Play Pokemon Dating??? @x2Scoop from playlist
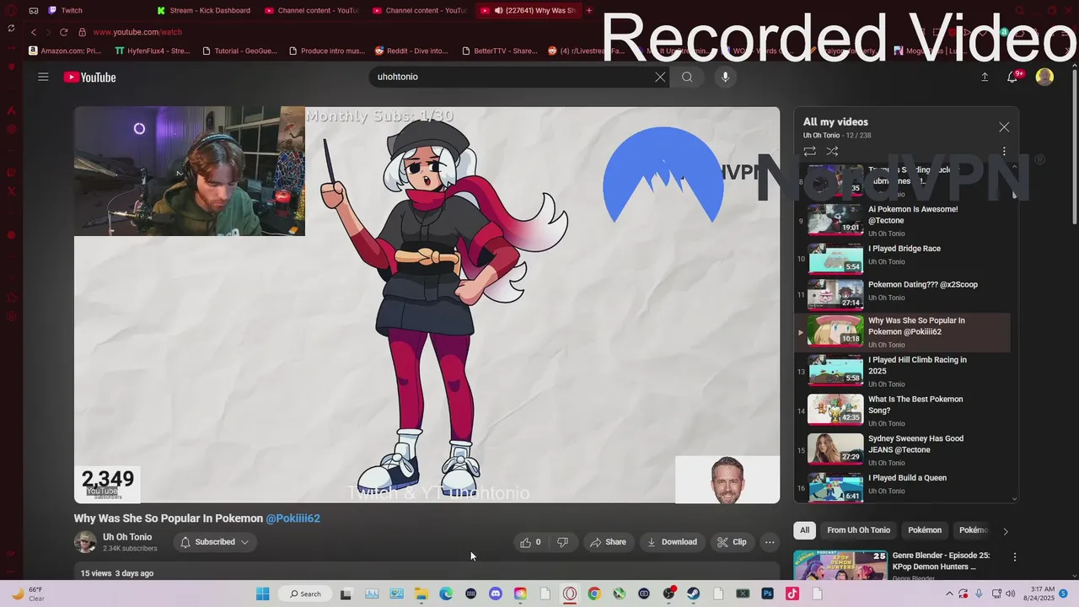Viewport: 1079px width, 607px height. (902, 295)
